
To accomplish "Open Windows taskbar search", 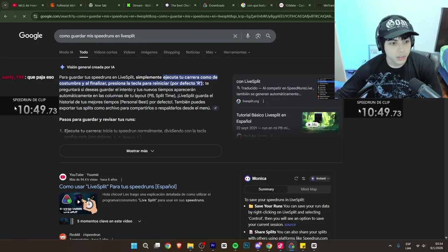I will pyautogui.click(x=146, y=246).
